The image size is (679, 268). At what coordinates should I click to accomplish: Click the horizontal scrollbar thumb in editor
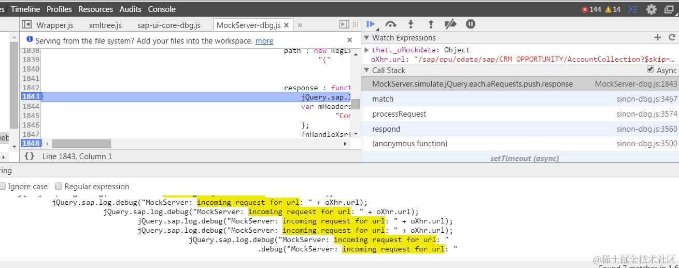(81, 144)
